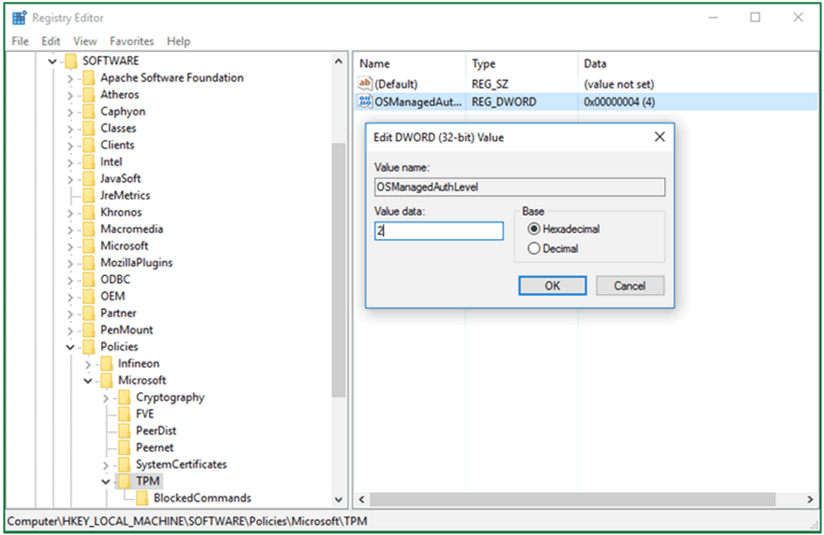Collapse the Policies tree node
The width and height of the screenshot is (824, 535).
pyautogui.click(x=70, y=347)
